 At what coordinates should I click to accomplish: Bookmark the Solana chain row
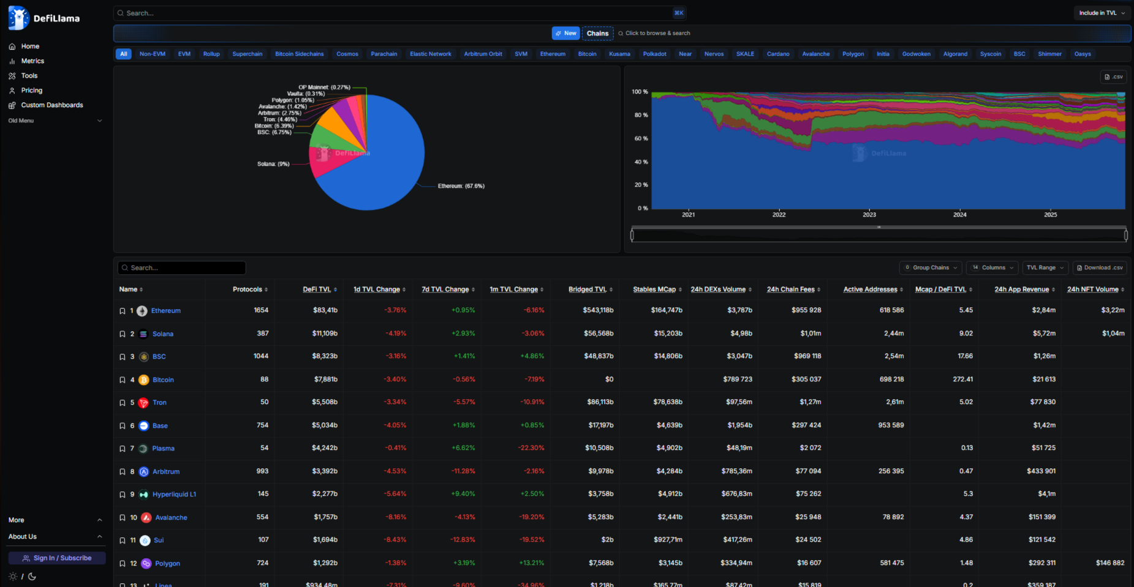(123, 334)
